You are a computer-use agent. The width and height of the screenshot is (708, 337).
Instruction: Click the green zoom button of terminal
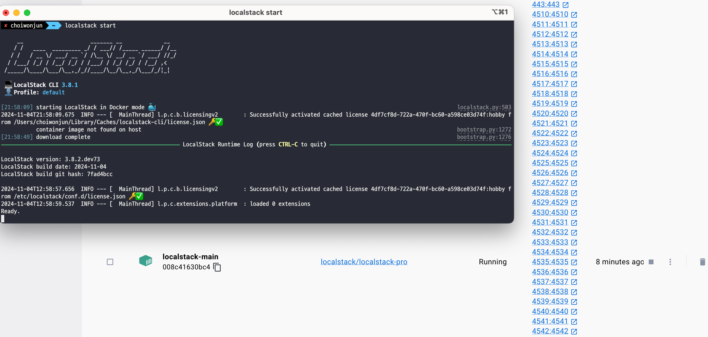pos(27,13)
